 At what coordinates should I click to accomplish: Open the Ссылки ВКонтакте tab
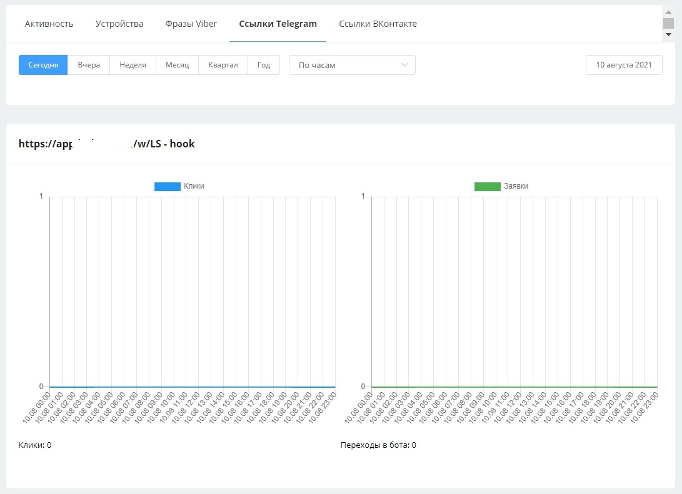[378, 24]
